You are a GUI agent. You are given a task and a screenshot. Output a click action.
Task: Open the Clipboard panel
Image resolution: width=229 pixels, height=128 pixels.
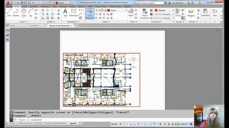(205, 12)
